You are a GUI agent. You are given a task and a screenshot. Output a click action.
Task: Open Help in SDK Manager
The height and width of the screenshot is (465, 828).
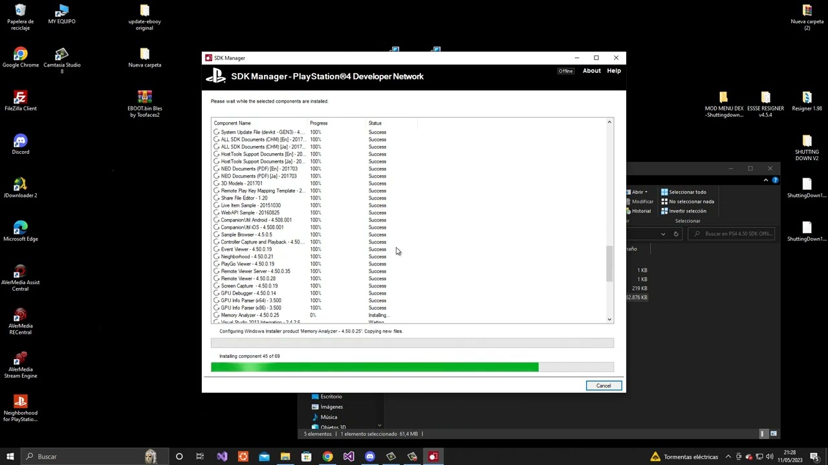[x=614, y=71]
